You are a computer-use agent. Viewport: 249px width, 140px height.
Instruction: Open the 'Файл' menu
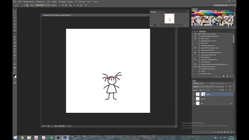19,2
